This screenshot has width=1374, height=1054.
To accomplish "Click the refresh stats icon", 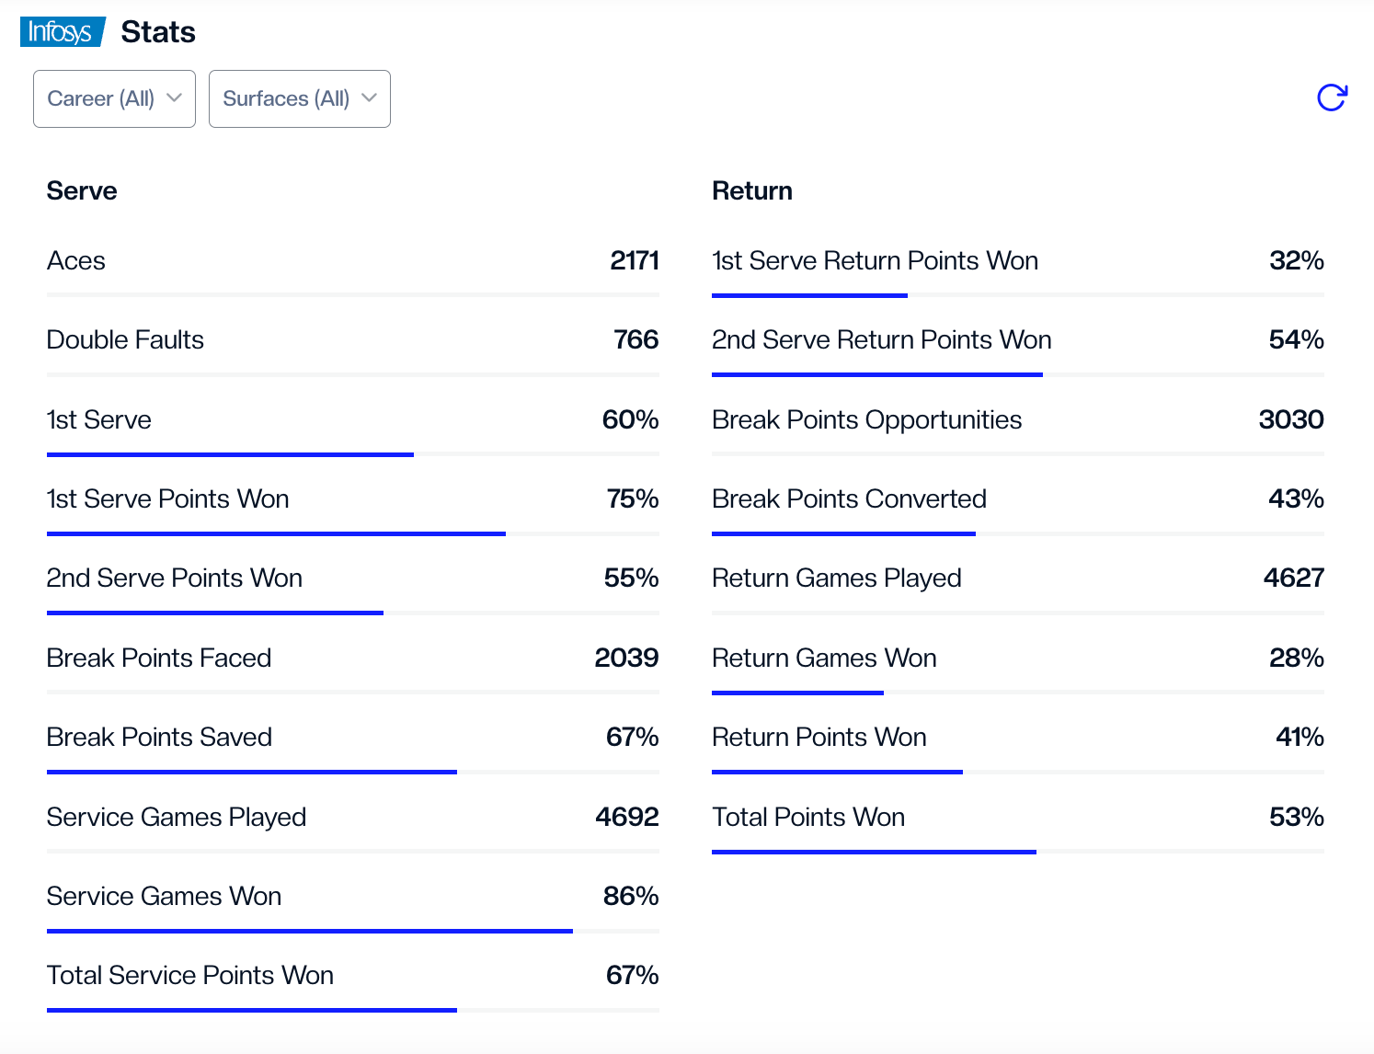I will click(1332, 97).
